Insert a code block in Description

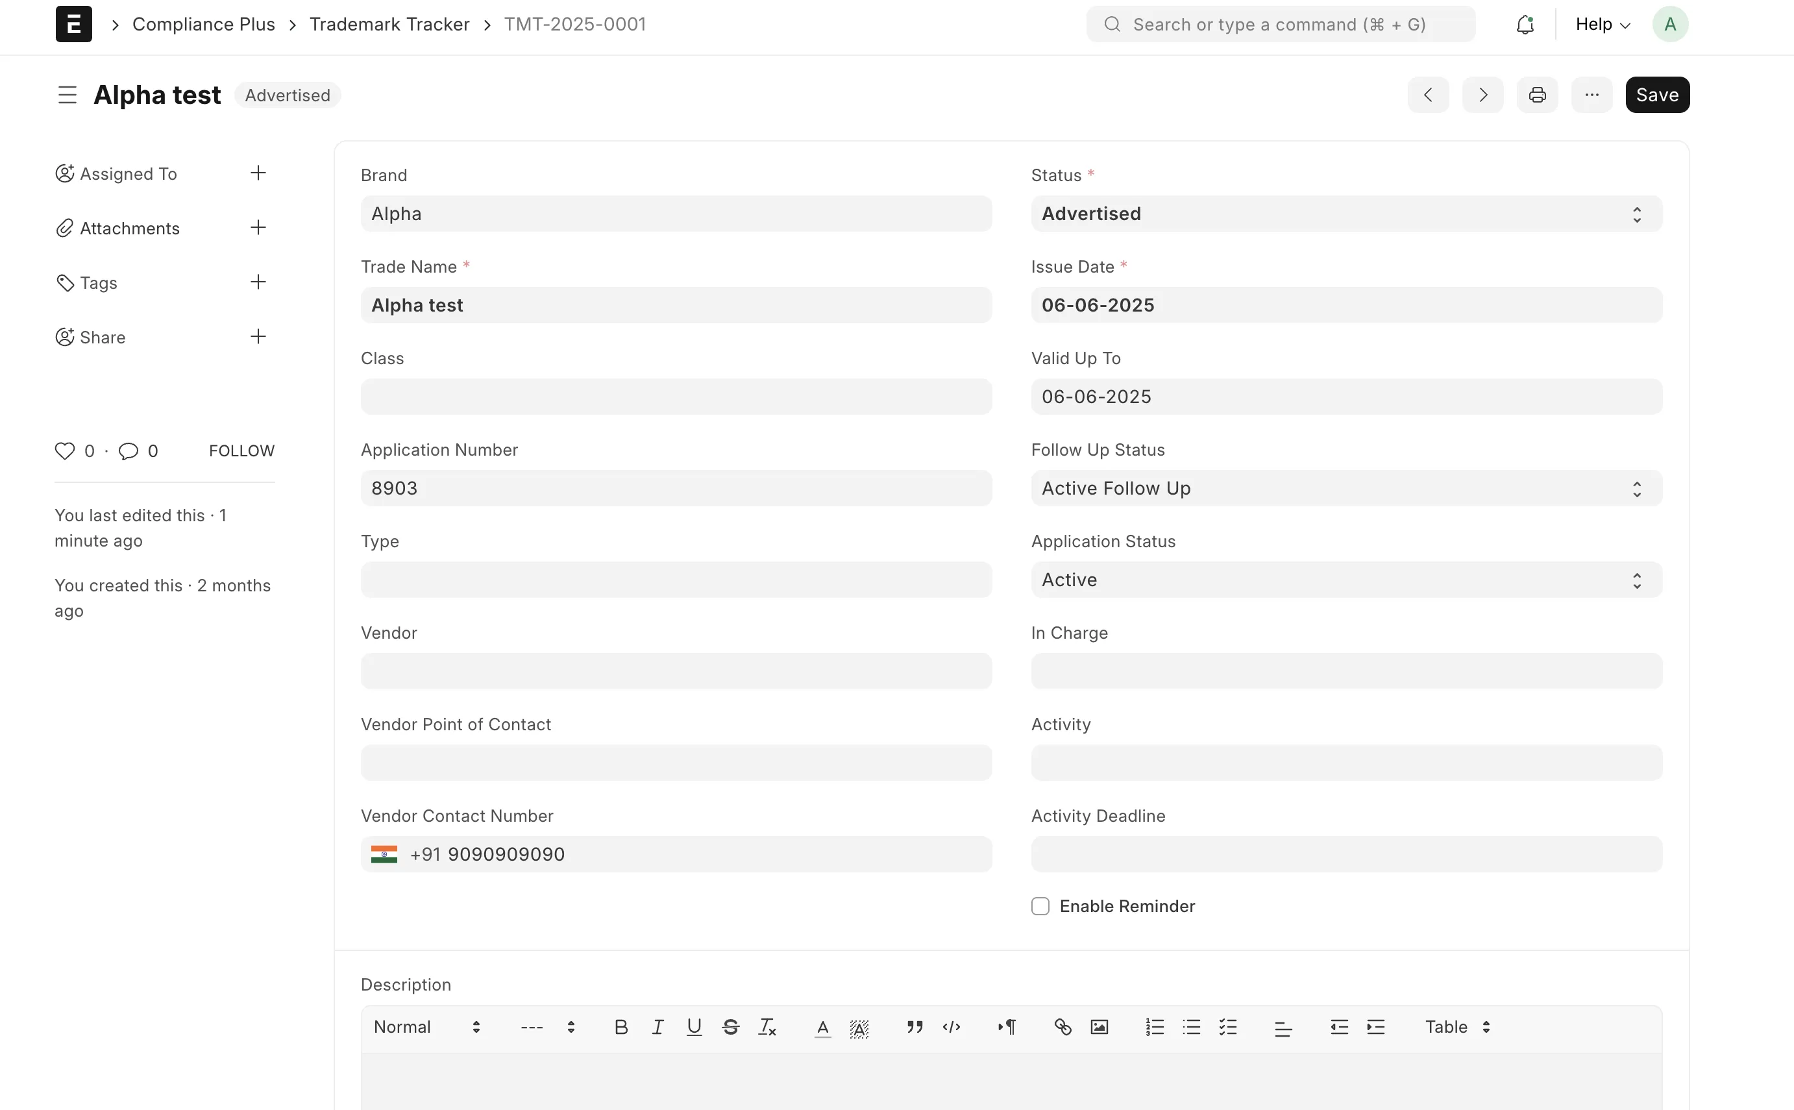tap(952, 1027)
